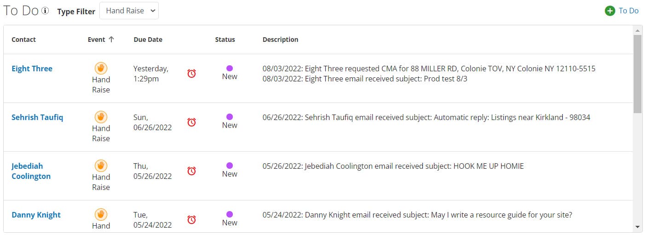Click the red alarm clock for Eight Three
Image resolution: width=647 pixels, height=235 pixels.
[x=192, y=74]
